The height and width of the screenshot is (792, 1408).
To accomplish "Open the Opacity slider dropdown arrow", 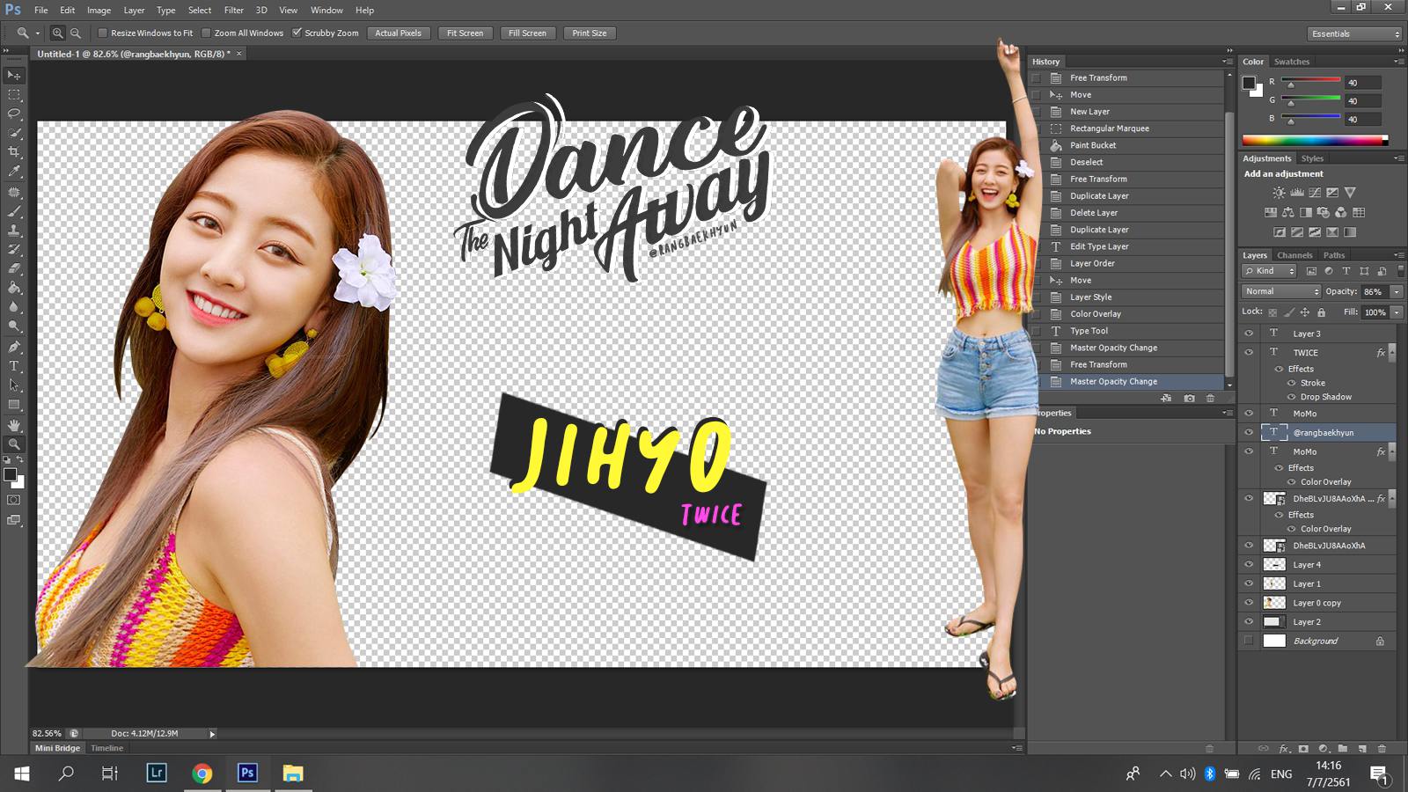I will 1397,291.
